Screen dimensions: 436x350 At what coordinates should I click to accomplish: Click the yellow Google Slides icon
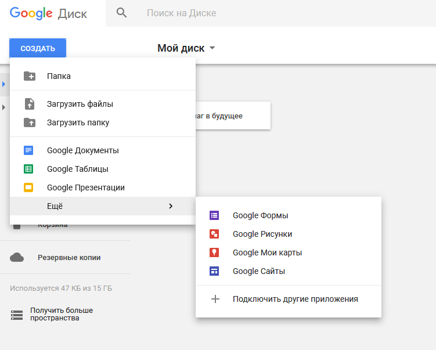tap(28, 187)
